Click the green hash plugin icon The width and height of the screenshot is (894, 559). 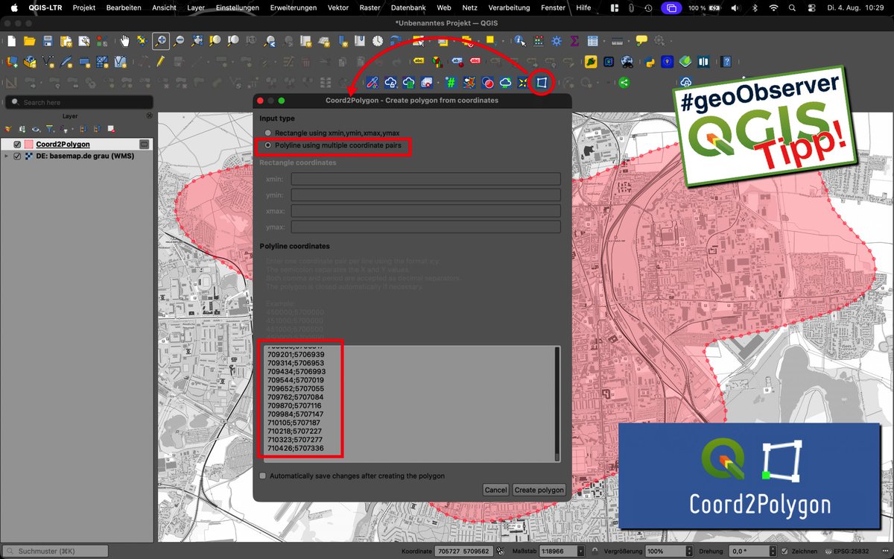[451, 83]
